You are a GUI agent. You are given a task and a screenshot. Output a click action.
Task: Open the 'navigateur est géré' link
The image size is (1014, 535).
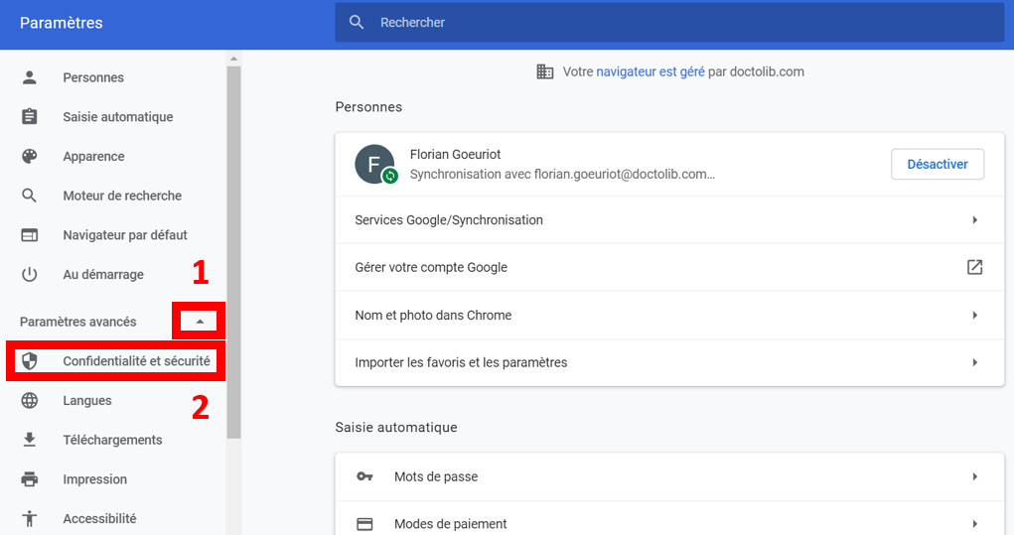click(x=651, y=71)
